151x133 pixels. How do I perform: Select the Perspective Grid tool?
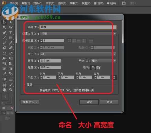(11, 63)
